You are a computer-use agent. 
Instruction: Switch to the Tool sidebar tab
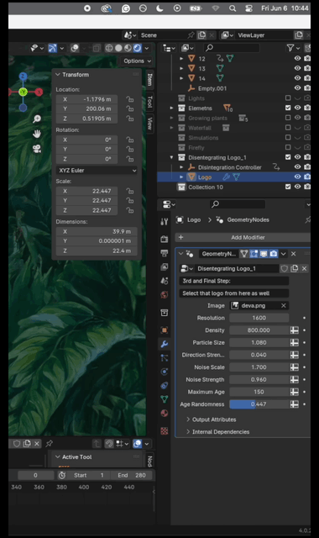pyautogui.click(x=149, y=102)
